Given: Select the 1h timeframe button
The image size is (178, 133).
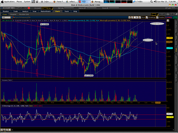Looking at the screenshot, I should (136, 17).
